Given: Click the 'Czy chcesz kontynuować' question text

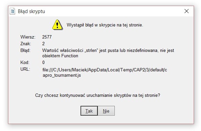Looking at the screenshot, I should tap(98, 95).
